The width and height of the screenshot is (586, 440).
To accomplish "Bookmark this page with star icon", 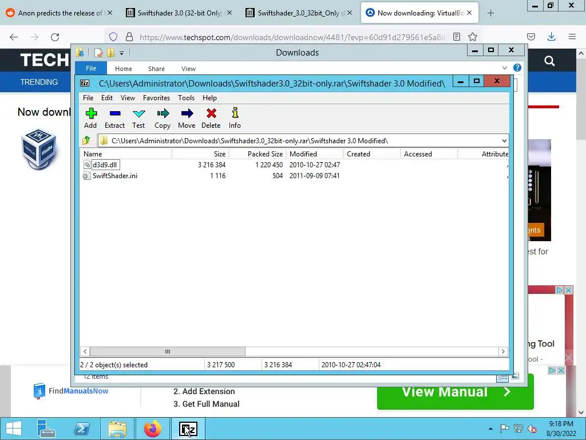I will (473, 37).
